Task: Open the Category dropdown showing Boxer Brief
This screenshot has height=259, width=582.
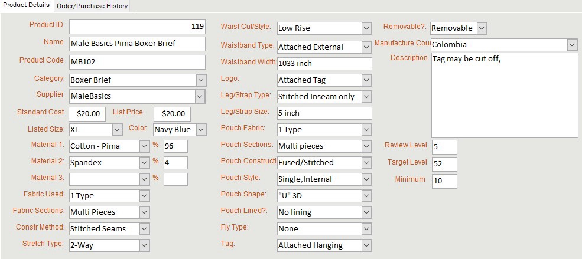Action: [x=201, y=80]
